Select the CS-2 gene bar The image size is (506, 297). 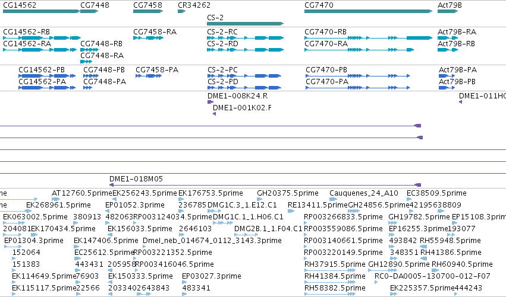click(x=245, y=24)
